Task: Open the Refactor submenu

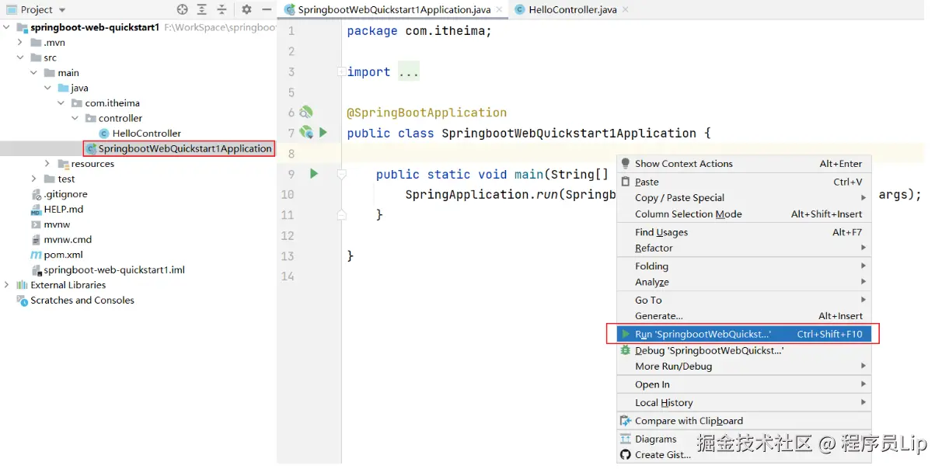Action: point(744,248)
